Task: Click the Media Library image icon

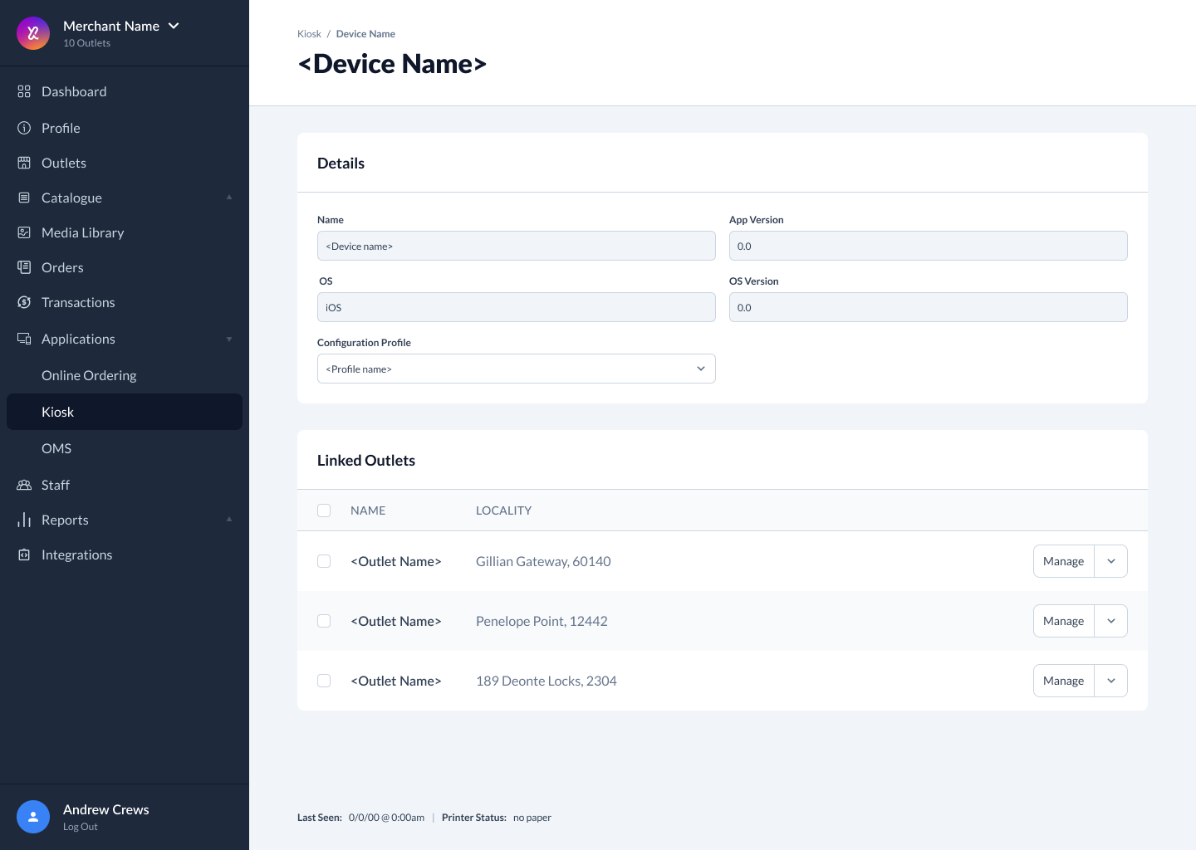Action: pyautogui.click(x=24, y=232)
